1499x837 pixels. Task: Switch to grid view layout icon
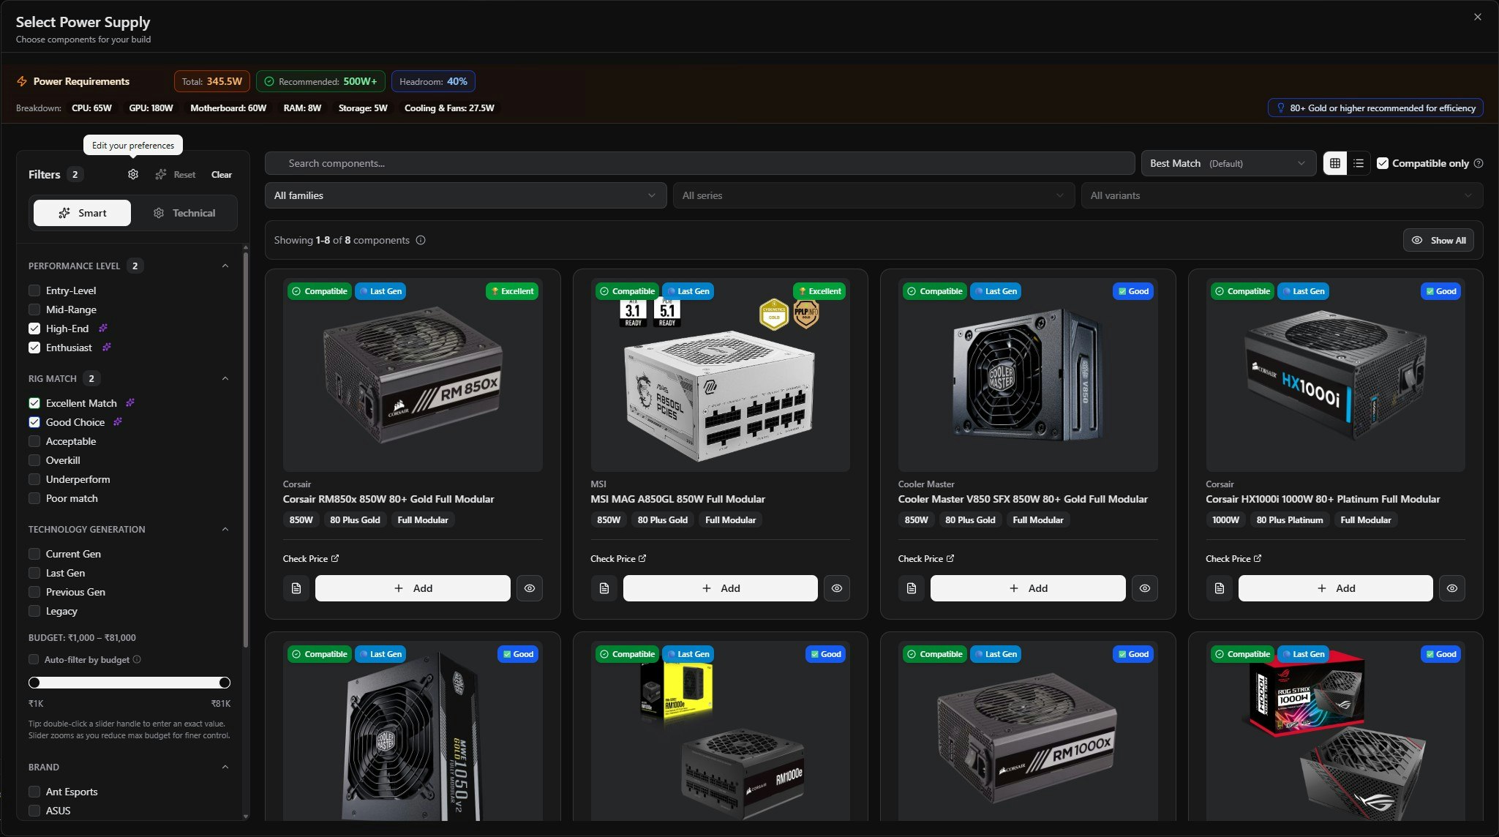click(x=1335, y=163)
